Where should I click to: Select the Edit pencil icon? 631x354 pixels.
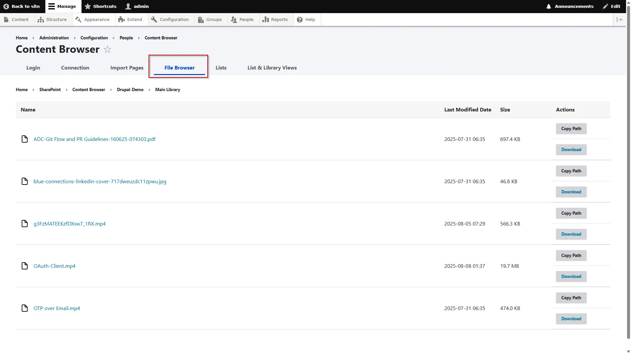[605, 6]
